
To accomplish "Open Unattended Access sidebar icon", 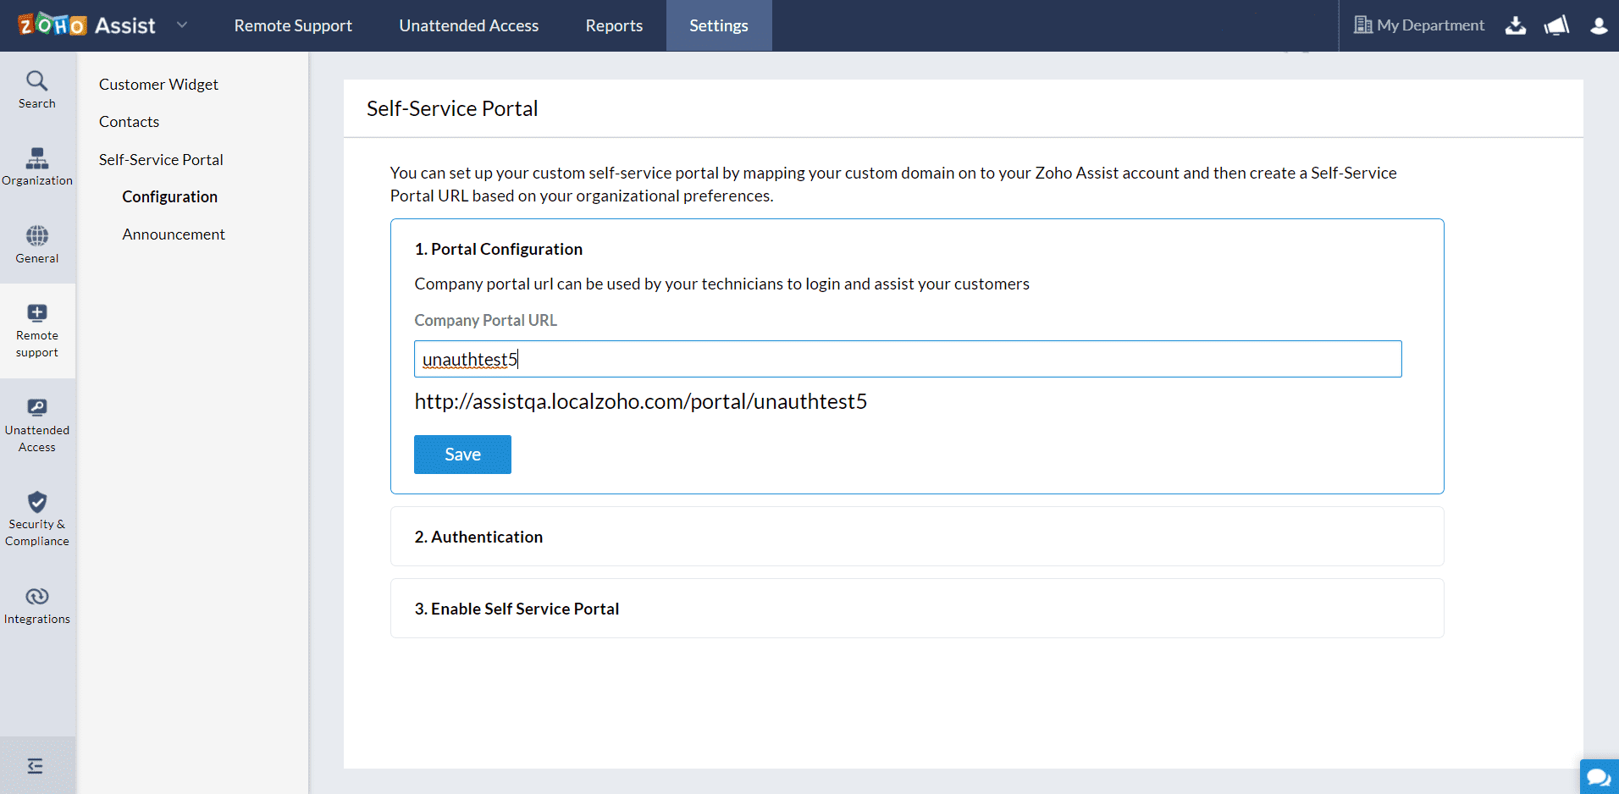I will [x=36, y=408].
